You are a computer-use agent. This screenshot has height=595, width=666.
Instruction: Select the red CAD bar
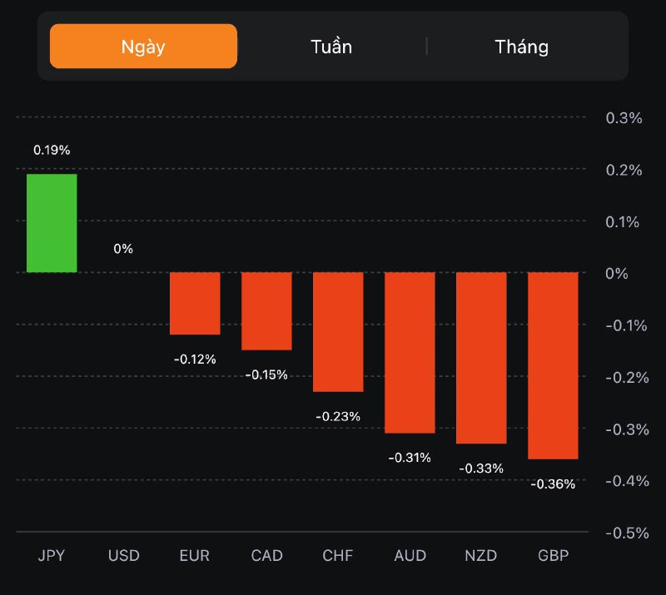pyautogui.click(x=266, y=311)
